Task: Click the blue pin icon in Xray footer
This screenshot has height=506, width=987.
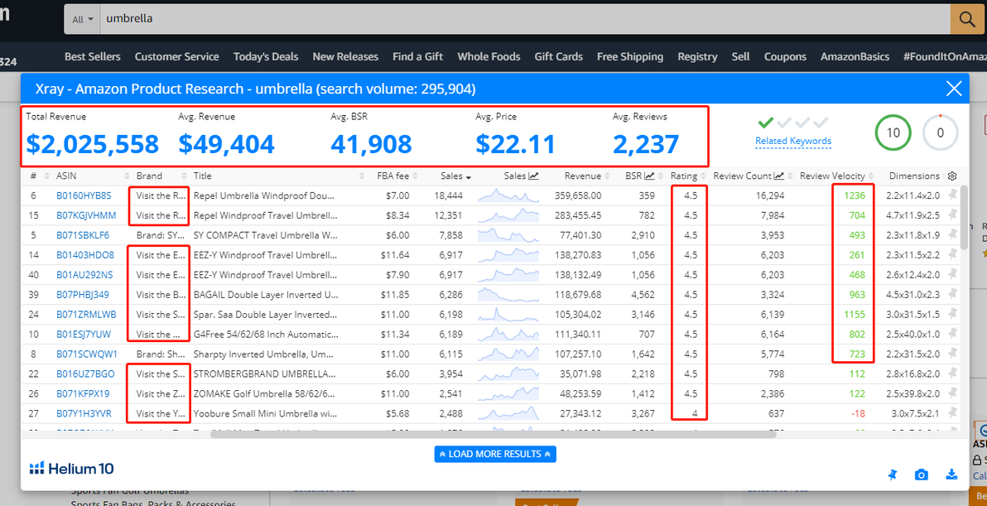Action: pyautogui.click(x=892, y=475)
